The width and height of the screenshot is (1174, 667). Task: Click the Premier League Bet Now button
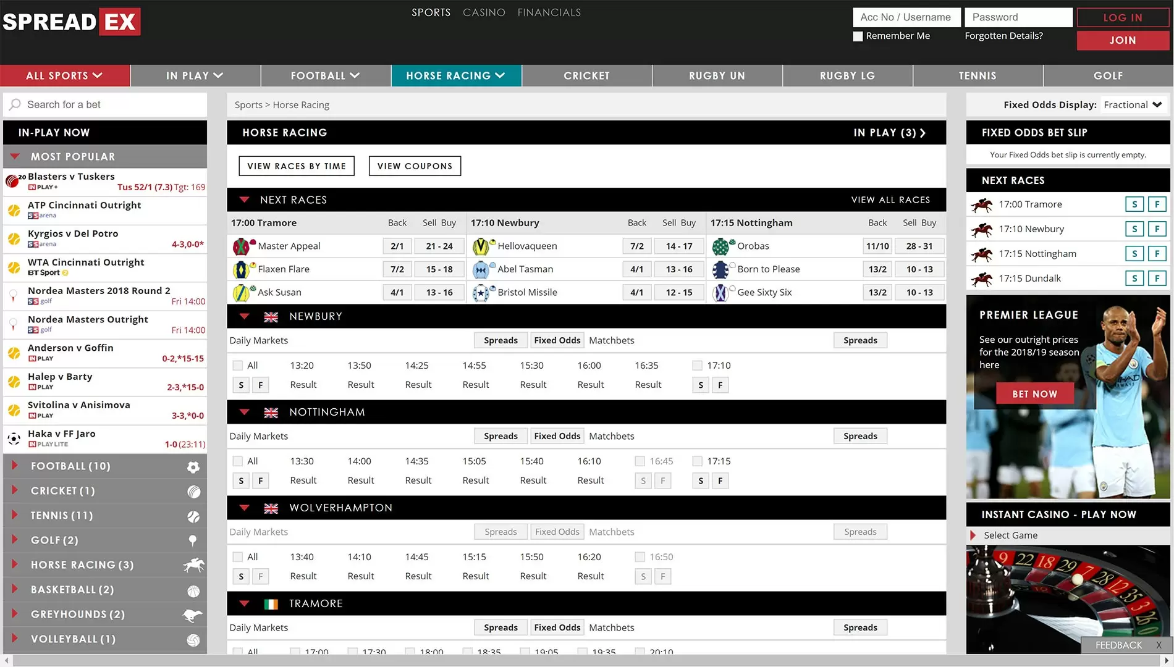pos(1034,394)
